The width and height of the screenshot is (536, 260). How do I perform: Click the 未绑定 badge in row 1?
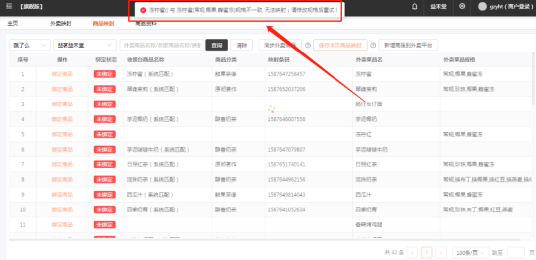pos(105,74)
